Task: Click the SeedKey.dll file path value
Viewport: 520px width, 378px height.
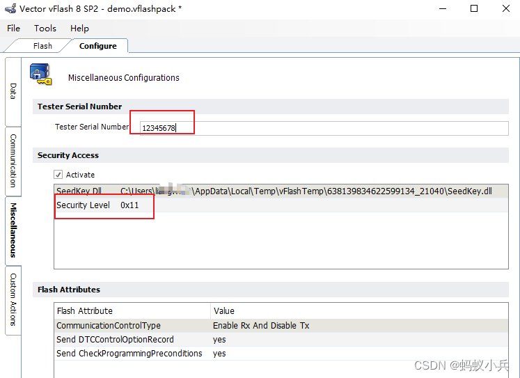Action: [306, 191]
